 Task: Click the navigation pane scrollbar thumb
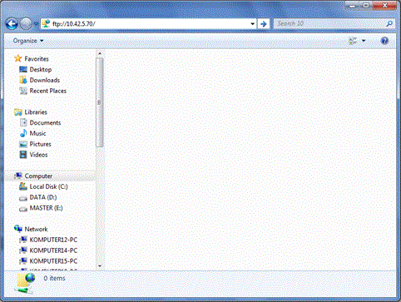point(100,102)
